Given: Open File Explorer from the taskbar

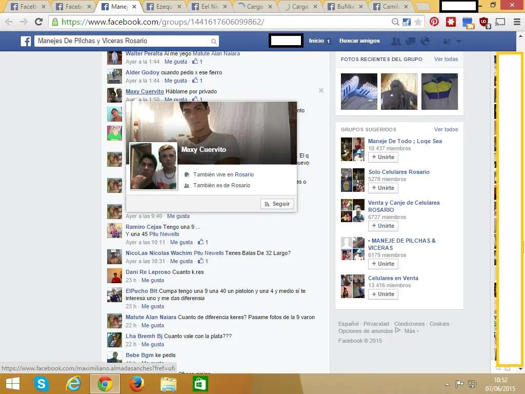Looking at the screenshot, I should click(168, 384).
